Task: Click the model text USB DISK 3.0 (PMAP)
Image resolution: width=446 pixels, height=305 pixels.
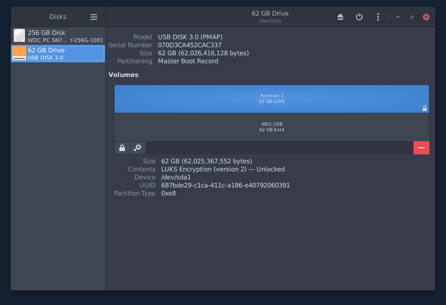Action: click(190, 37)
